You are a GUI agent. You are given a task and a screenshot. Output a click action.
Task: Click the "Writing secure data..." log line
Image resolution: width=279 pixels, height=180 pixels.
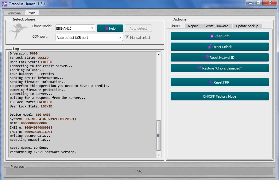30,136
